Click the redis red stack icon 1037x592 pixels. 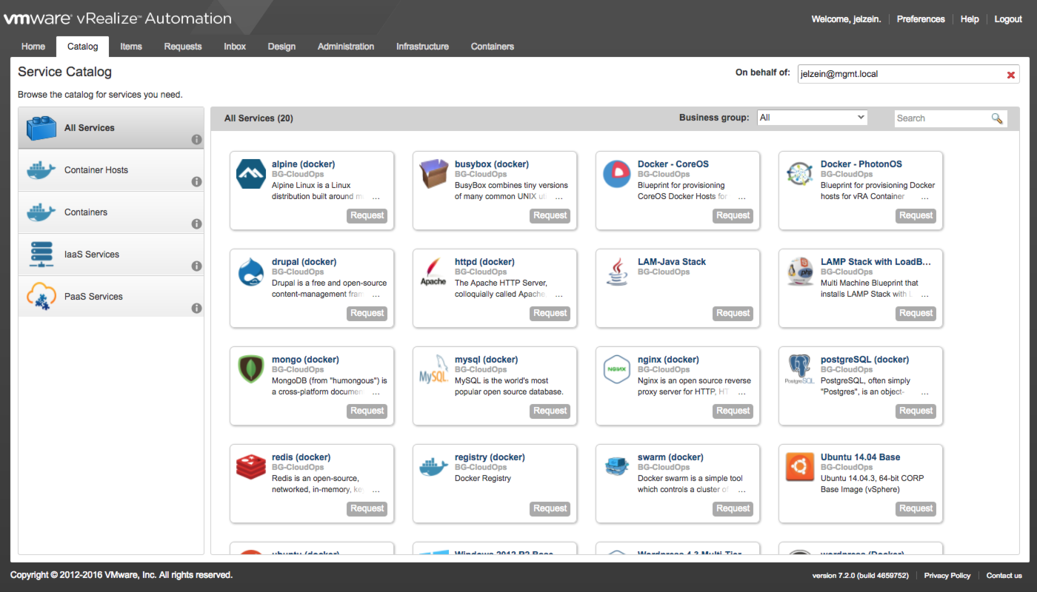pos(250,467)
